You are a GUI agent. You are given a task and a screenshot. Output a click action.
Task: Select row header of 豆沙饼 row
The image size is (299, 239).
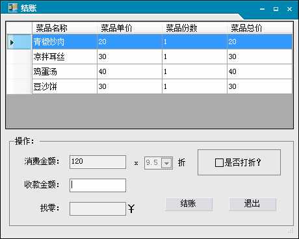[19, 86]
